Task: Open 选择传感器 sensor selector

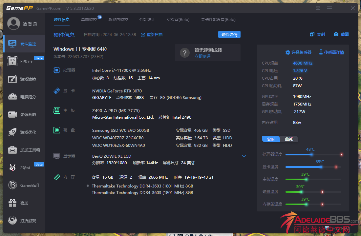Action: (x=298, y=52)
